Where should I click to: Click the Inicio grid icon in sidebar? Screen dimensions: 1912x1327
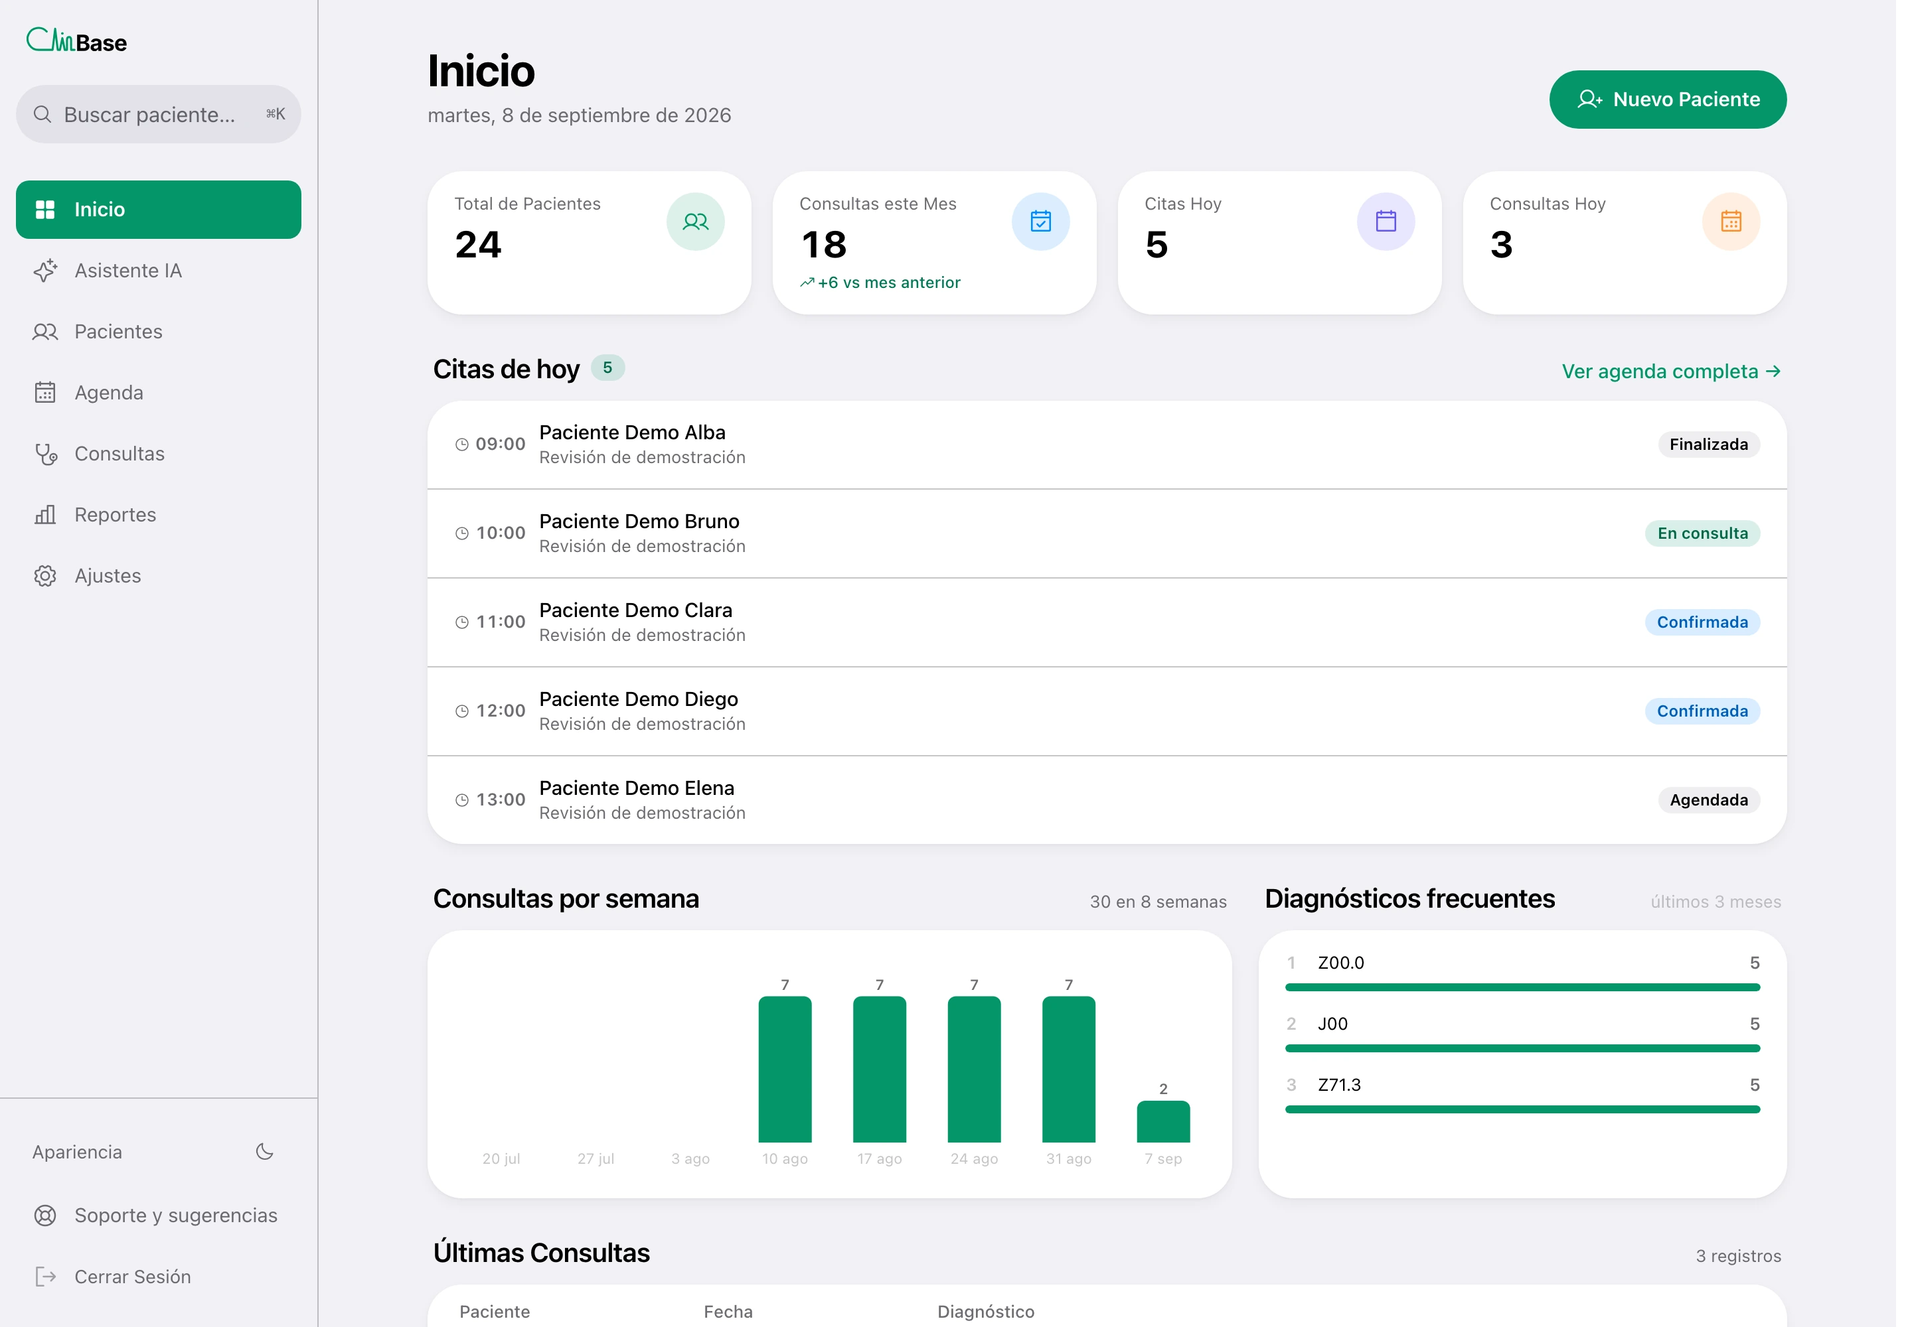tap(45, 210)
